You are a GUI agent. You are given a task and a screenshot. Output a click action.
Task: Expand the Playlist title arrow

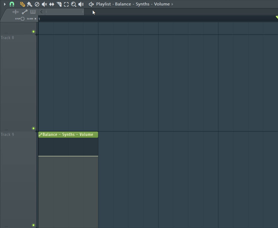(172, 4)
